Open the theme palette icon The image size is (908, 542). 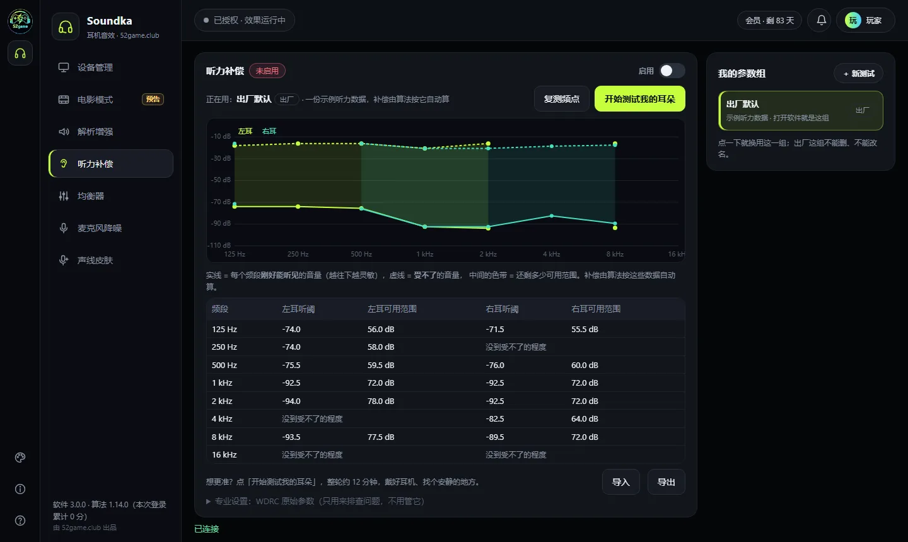(20, 458)
